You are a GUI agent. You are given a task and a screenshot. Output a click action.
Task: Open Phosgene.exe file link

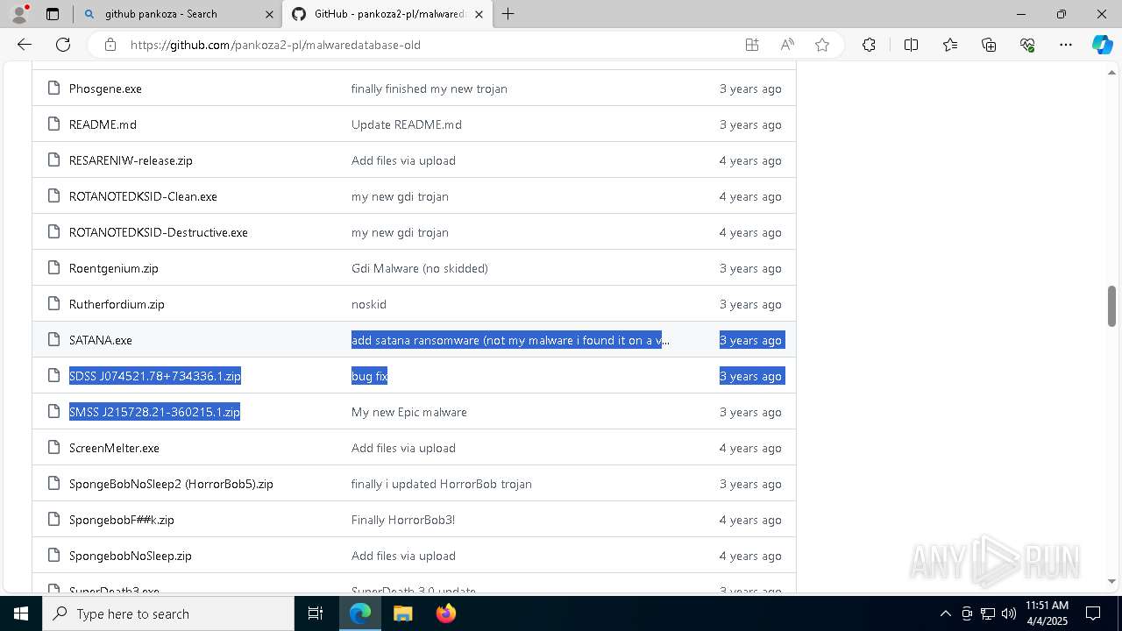(x=105, y=89)
